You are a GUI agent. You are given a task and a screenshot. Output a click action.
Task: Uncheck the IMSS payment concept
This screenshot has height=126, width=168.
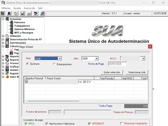pyautogui.click(x=26, y=123)
